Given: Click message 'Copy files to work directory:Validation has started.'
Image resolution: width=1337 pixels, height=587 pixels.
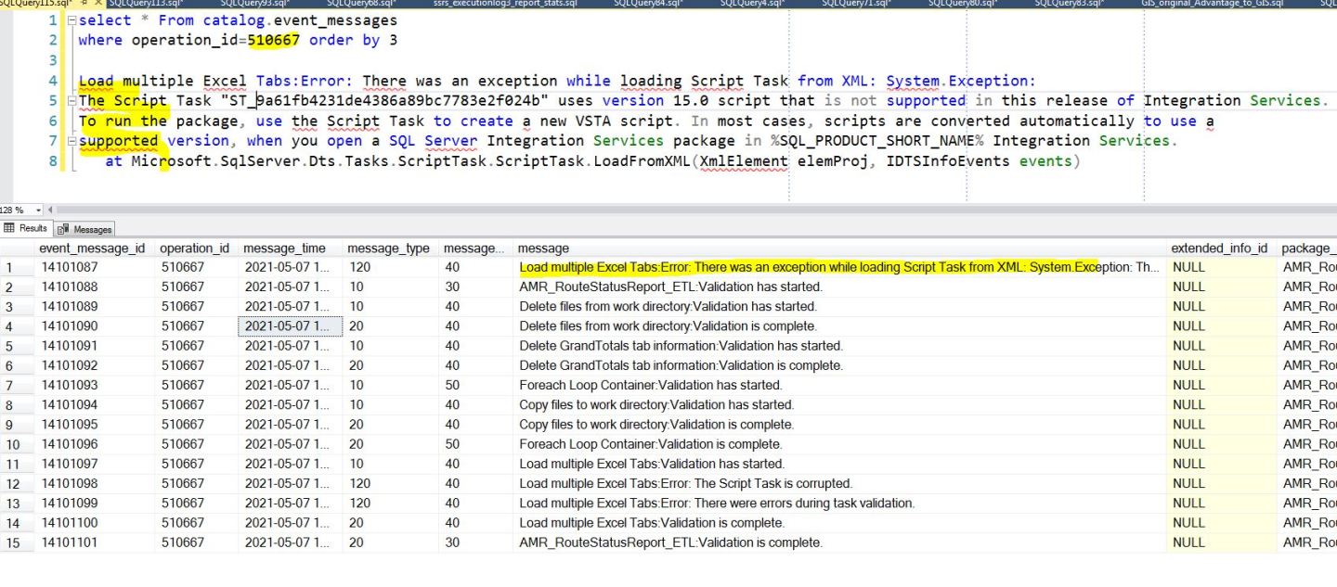Looking at the screenshot, I should pos(656,405).
